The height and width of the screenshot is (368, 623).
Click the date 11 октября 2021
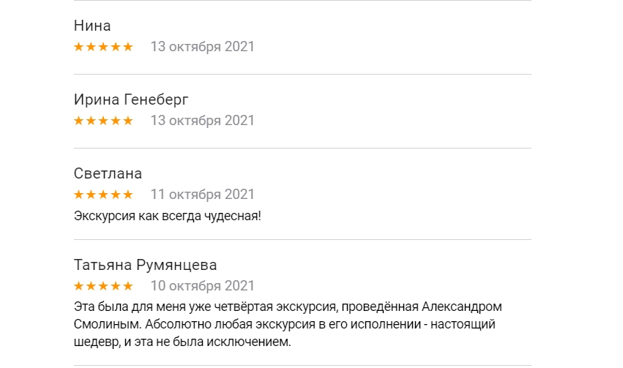click(203, 195)
